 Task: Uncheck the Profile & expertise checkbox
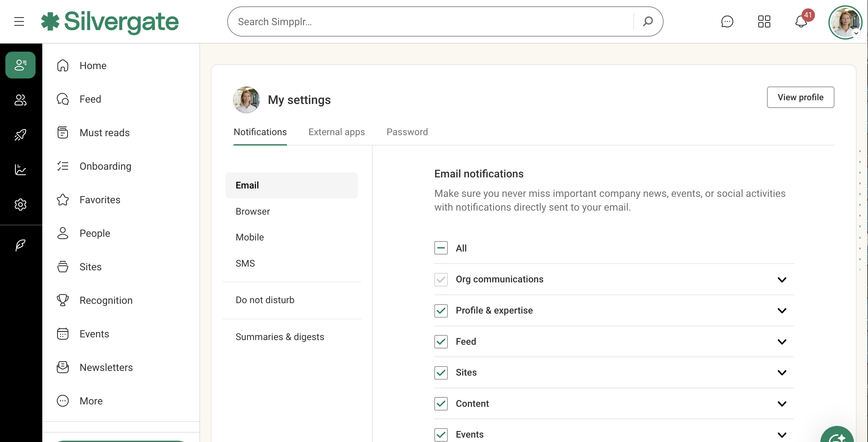[441, 311]
